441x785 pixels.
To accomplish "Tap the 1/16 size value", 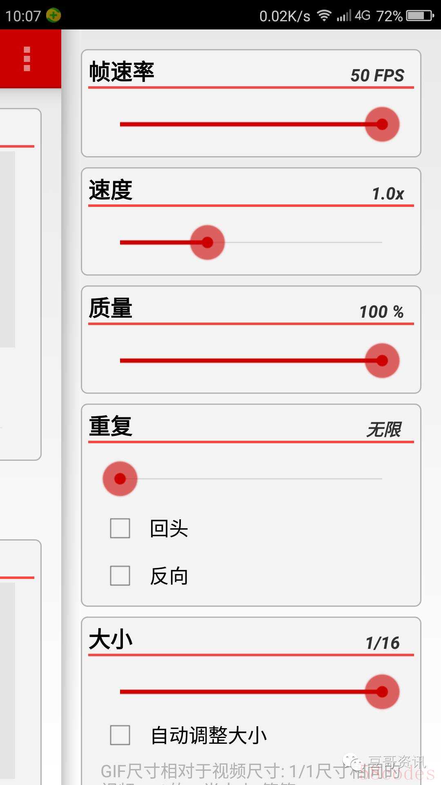I will click(382, 643).
